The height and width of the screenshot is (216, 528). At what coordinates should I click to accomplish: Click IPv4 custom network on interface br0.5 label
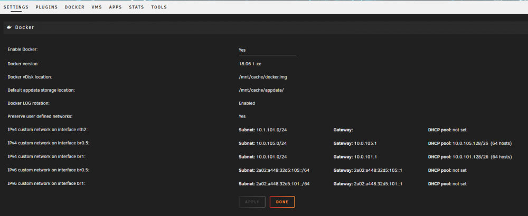[x=49, y=143]
